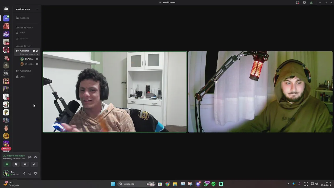Toggle noise suppression icon
The height and width of the screenshot is (188, 334).
coord(30,157)
